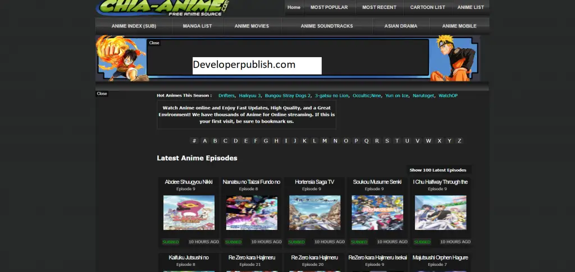Close the top banner ad

pyautogui.click(x=154, y=43)
